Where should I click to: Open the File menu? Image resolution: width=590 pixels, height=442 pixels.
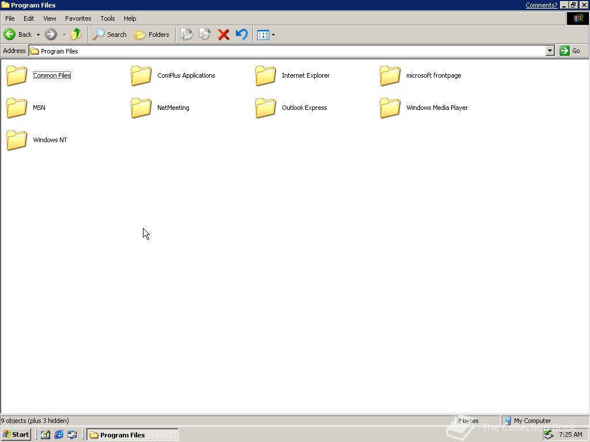point(10,18)
